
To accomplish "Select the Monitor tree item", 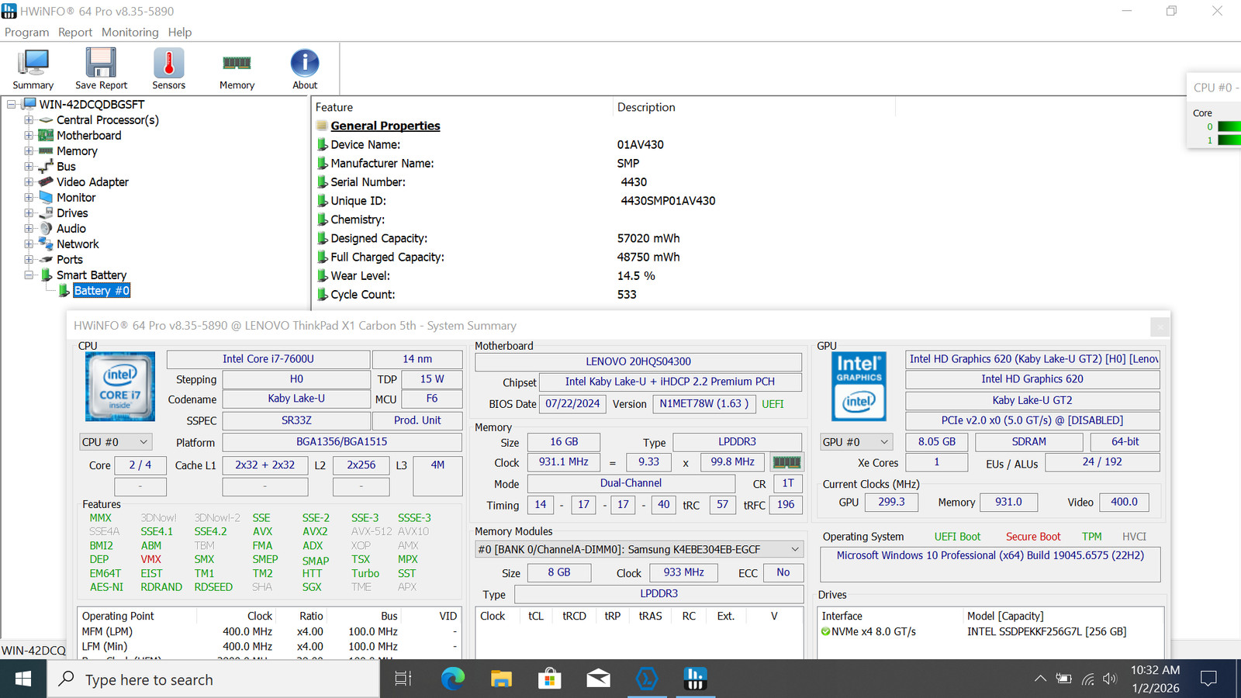I will click(76, 198).
